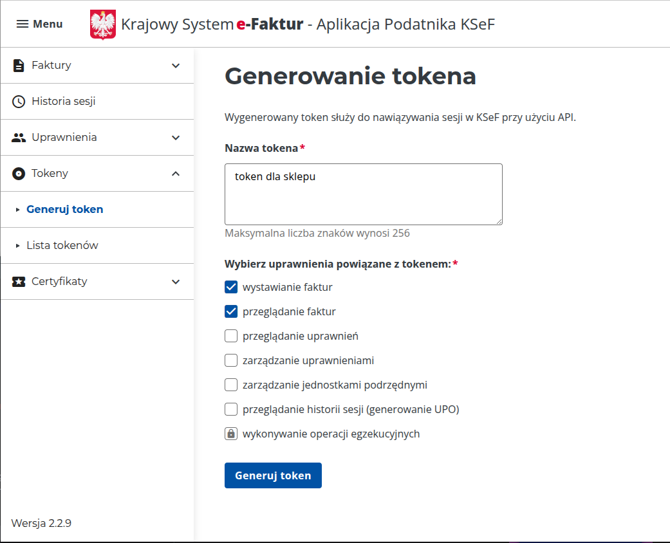
Task: Click the zarządzanie uprawnieniami label text
Action: click(308, 360)
